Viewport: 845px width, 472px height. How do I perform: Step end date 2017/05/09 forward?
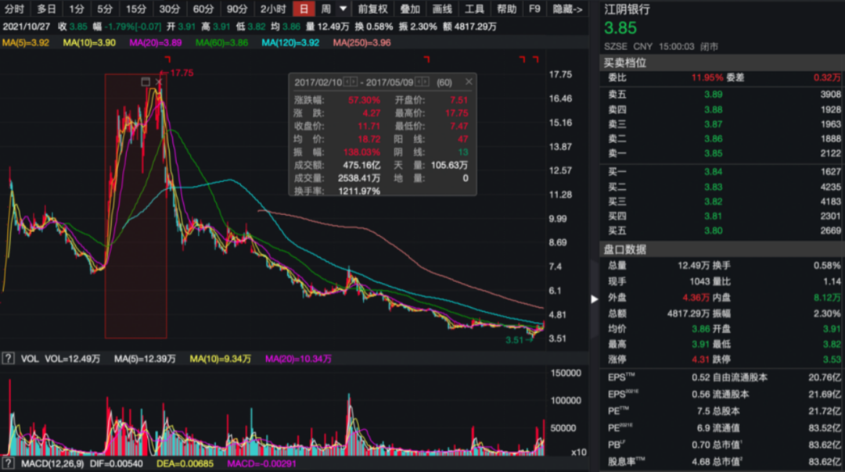click(425, 82)
